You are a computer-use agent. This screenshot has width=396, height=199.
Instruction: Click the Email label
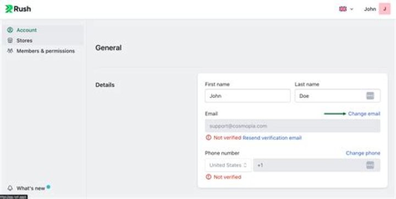(211, 114)
